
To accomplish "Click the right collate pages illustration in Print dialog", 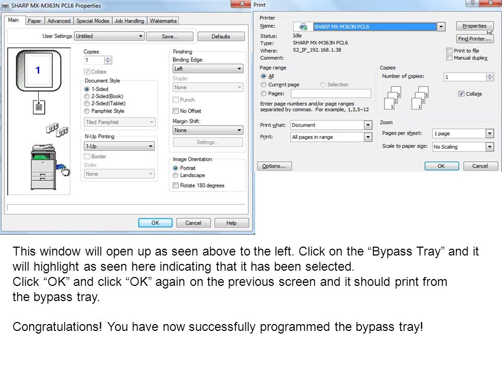I will 420,98.
